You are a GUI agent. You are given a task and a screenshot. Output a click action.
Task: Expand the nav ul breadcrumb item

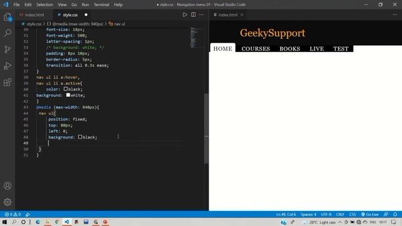(119, 24)
